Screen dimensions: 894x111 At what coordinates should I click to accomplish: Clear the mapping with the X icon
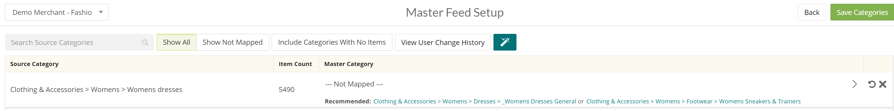click(883, 84)
